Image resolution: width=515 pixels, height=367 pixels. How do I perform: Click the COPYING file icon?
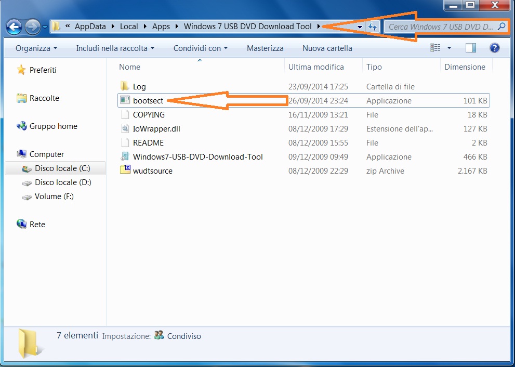tap(125, 114)
